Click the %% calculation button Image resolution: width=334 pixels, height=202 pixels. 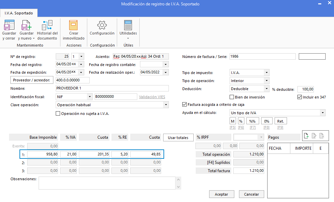click(x=253, y=121)
